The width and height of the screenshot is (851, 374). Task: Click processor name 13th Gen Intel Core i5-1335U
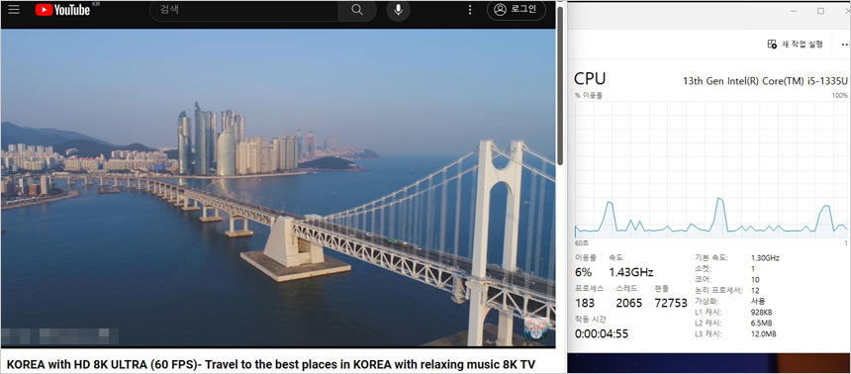point(765,81)
